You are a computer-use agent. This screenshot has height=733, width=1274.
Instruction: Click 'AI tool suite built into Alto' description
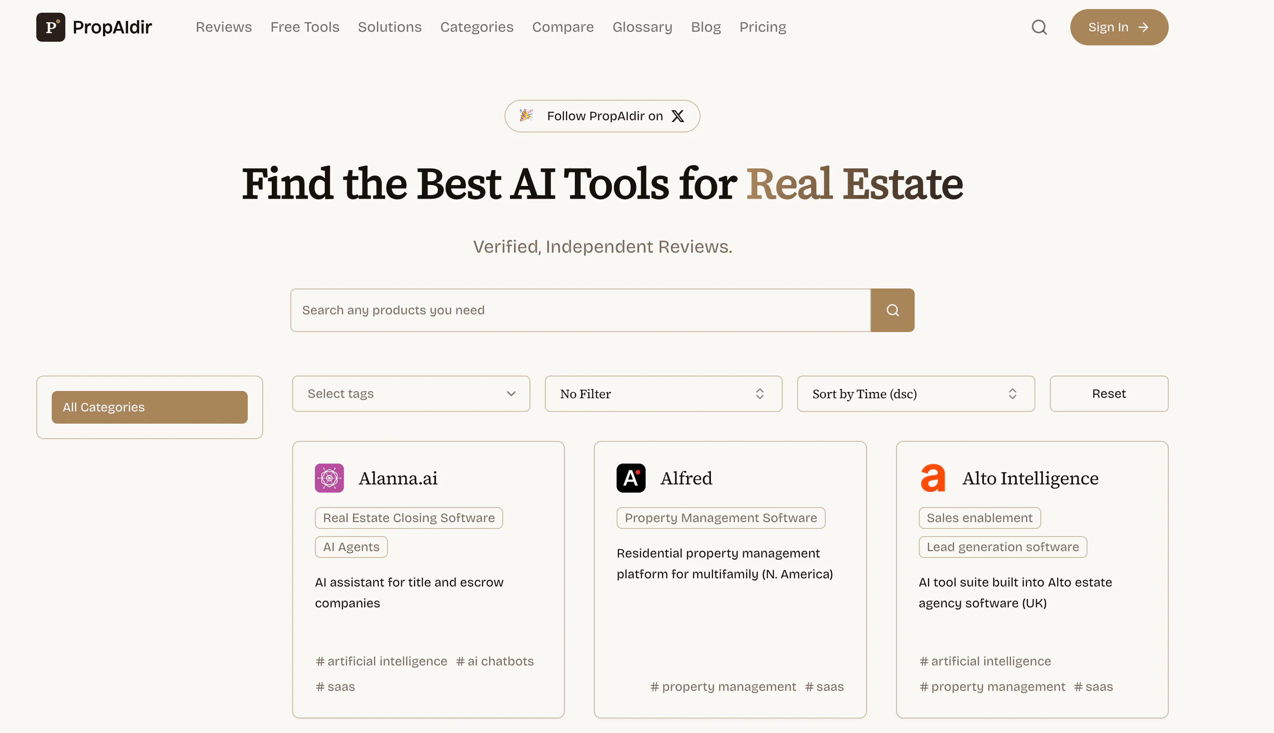tap(1015, 592)
